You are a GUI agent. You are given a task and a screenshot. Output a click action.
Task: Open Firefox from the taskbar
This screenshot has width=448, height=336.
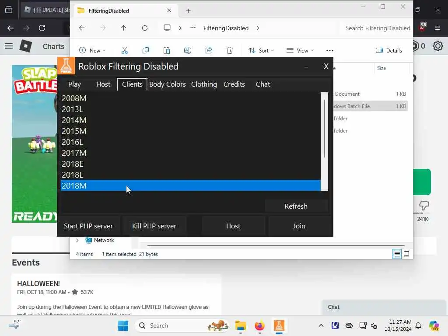coord(260,325)
